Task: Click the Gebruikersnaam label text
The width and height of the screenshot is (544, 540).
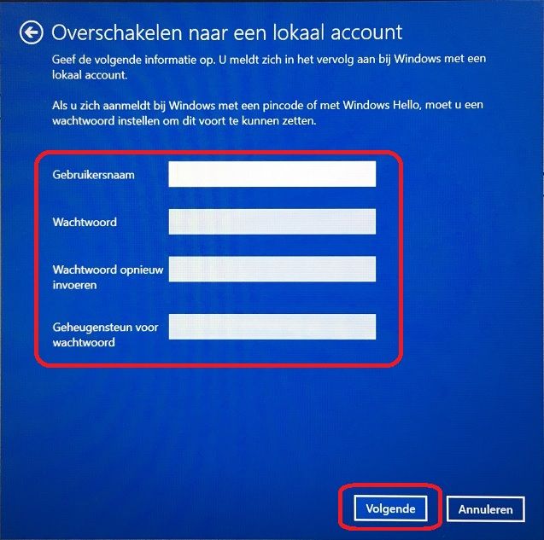Action: 93,175
